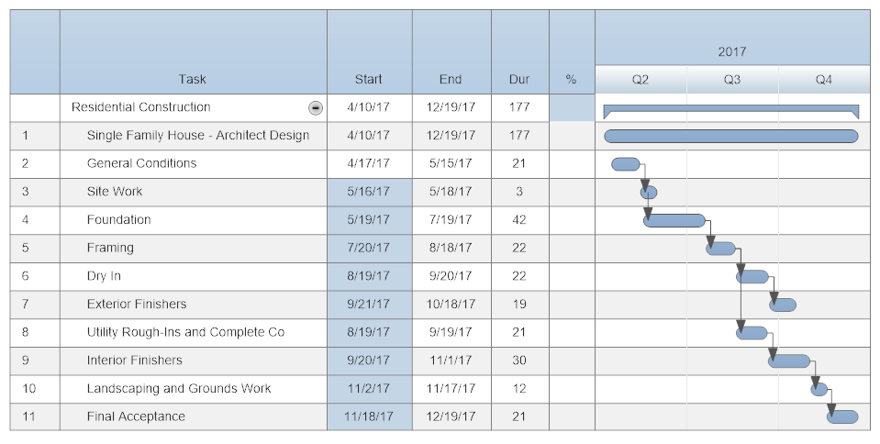Select the Q4 quarter header
The image size is (880, 444).
823,80
